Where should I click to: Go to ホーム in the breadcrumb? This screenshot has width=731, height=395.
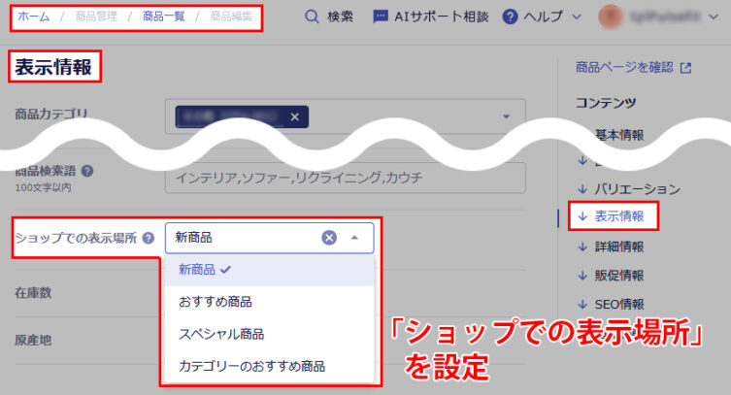tap(34, 16)
